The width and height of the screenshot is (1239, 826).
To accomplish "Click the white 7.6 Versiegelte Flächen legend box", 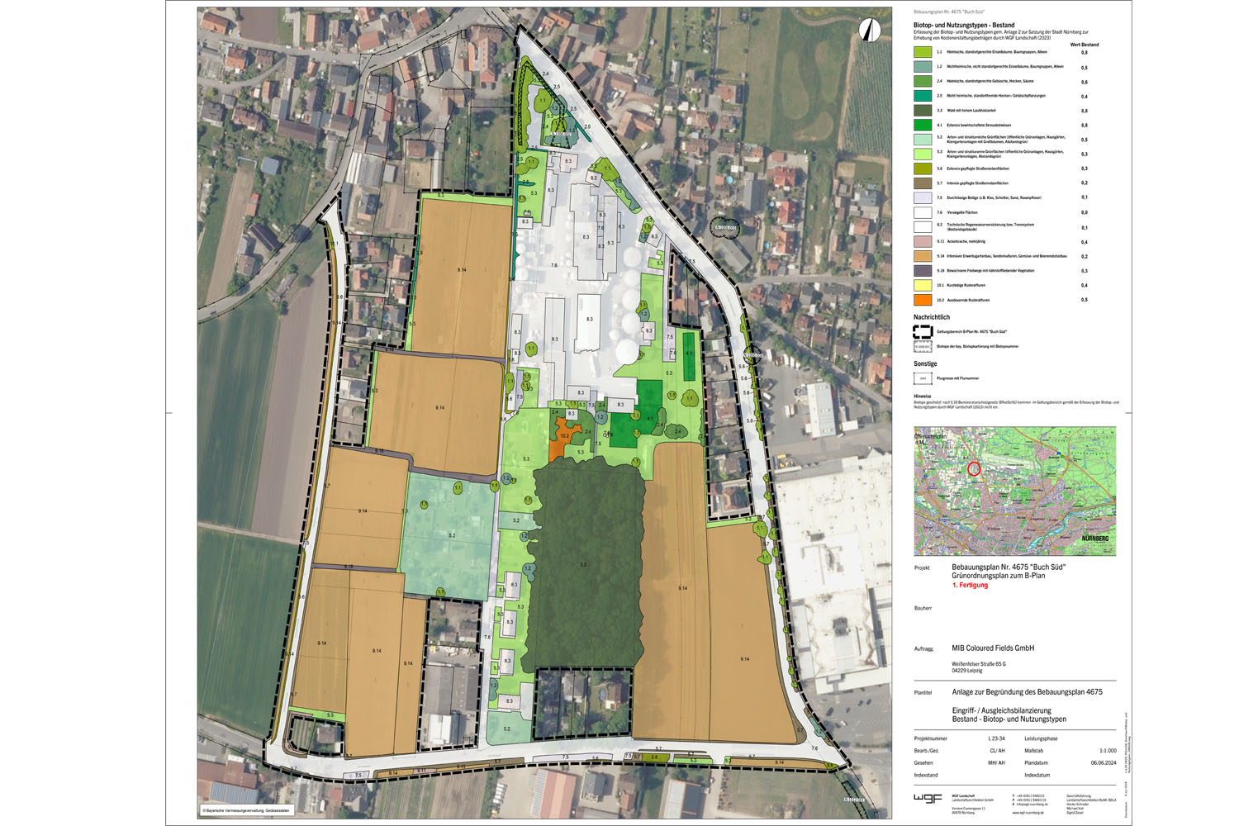I will coord(922,212).
